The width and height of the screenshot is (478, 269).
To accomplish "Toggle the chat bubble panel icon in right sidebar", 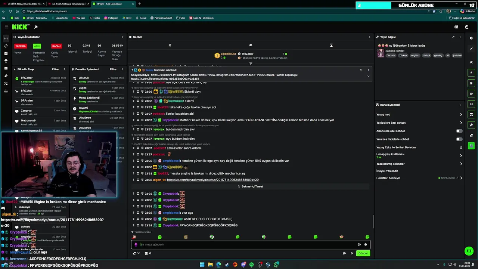I will click(471, 93).
